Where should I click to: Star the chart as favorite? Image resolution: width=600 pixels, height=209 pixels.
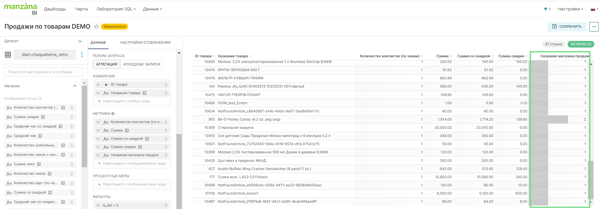[x=96, y=27]
